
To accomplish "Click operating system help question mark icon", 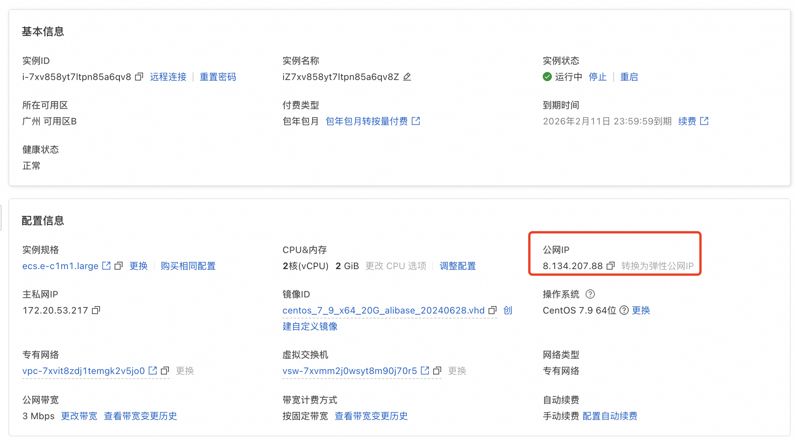I will (x=590, y=294).
